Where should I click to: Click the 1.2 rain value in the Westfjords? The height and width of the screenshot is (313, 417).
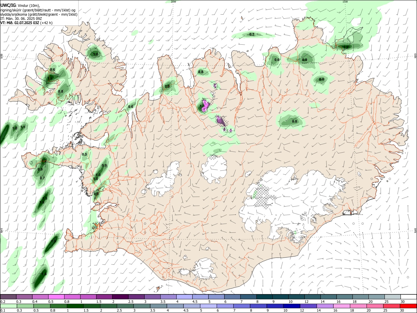50,79
